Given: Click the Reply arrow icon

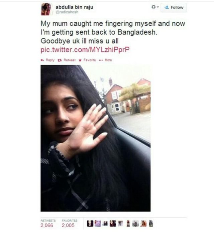Looking at the screenshot, I should pos(42,60).
